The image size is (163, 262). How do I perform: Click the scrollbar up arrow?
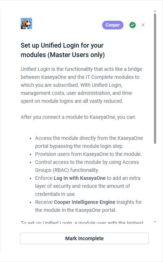155,11
